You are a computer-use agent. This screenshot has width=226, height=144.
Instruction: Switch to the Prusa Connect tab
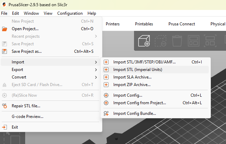click(182, 24)
